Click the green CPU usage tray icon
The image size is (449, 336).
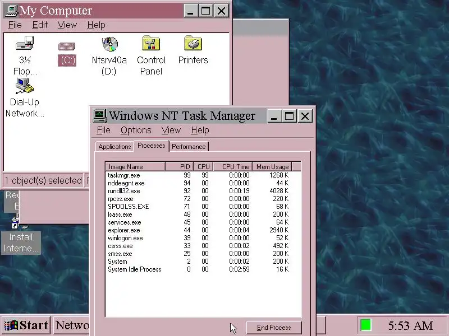366,325
